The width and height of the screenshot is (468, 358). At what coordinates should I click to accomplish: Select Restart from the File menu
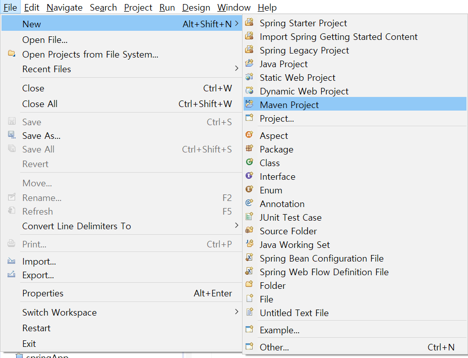(122, 328)
